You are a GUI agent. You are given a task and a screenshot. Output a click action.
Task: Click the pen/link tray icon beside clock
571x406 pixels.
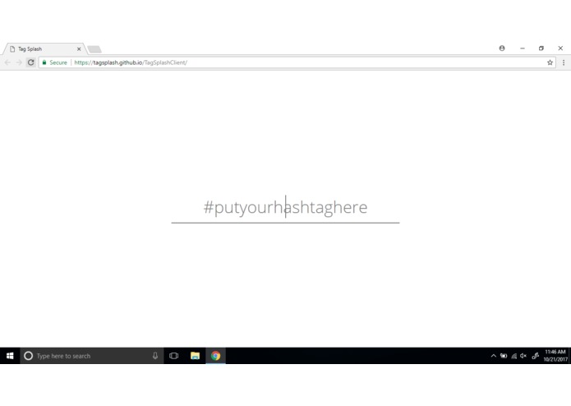[535, 356]
